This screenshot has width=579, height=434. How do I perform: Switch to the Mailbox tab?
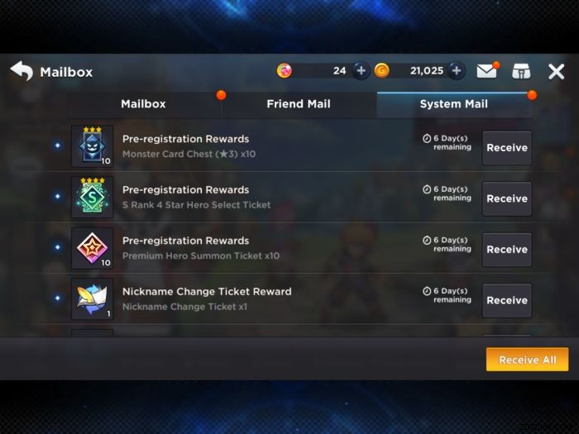(144, 104)
